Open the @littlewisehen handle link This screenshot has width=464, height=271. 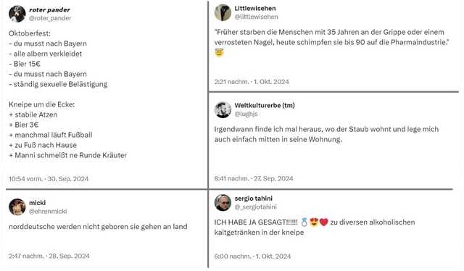pyautogui.click(x=256, y=17)
